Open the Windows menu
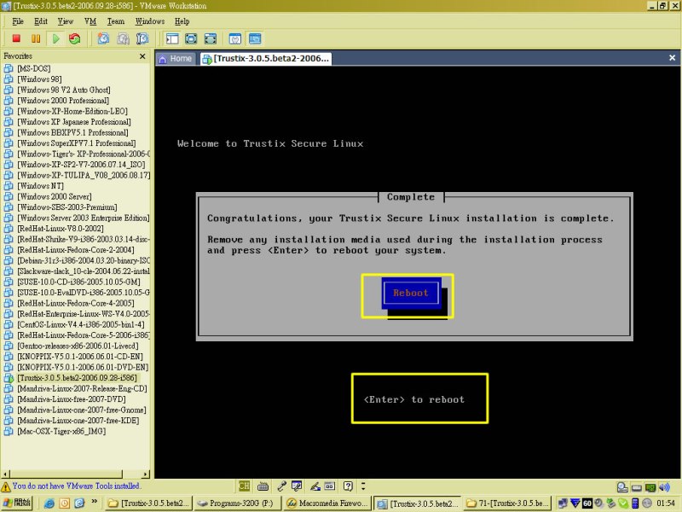The height and width of the screenshot is (512, 682). (150, 21)
